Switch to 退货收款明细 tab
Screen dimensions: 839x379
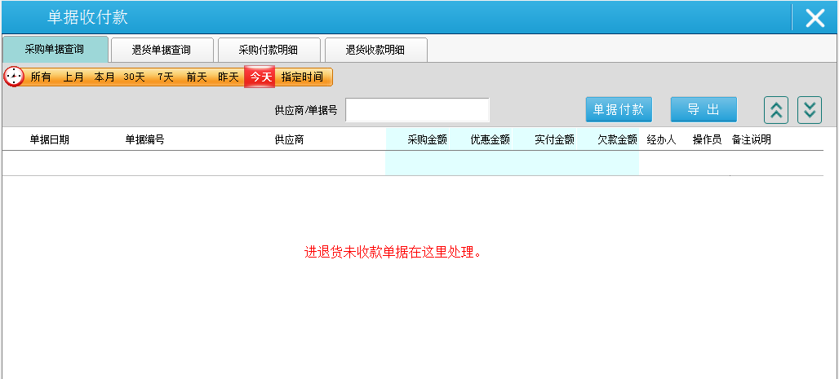click(375, 50)
